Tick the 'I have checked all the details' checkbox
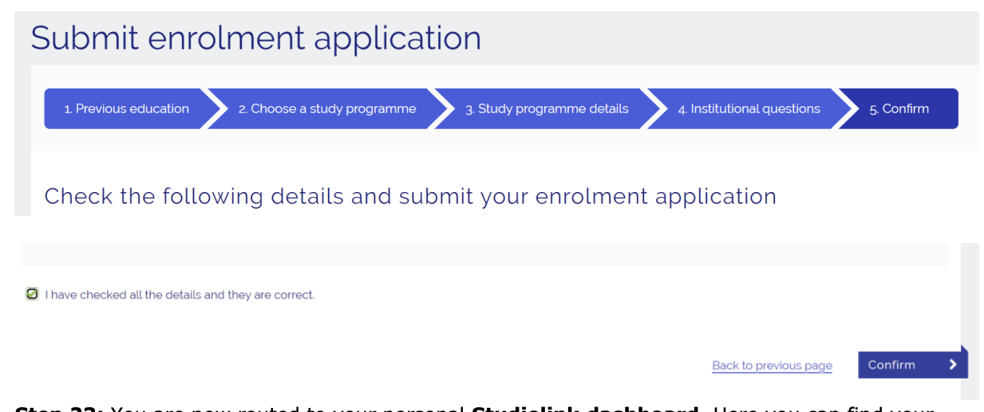Image resolution: width=984 pixels, height=412 pixels. pos(32,294)
